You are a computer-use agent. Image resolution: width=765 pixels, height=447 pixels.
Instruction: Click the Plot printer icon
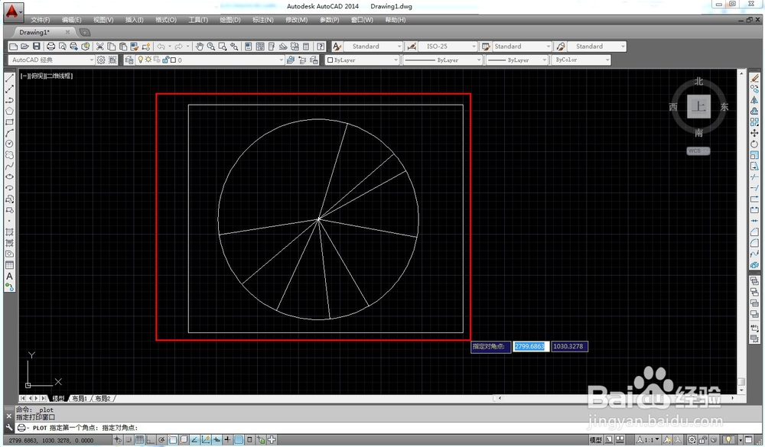click(x=50, y=47)
